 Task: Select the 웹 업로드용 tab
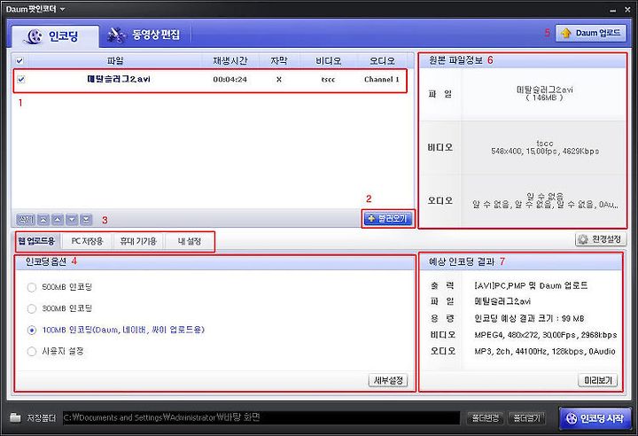pos(36,241)
